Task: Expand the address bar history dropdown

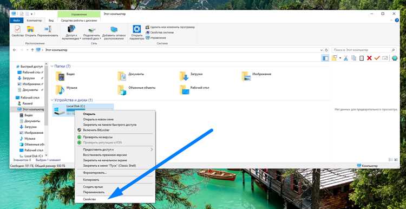Action: [322, 50]
